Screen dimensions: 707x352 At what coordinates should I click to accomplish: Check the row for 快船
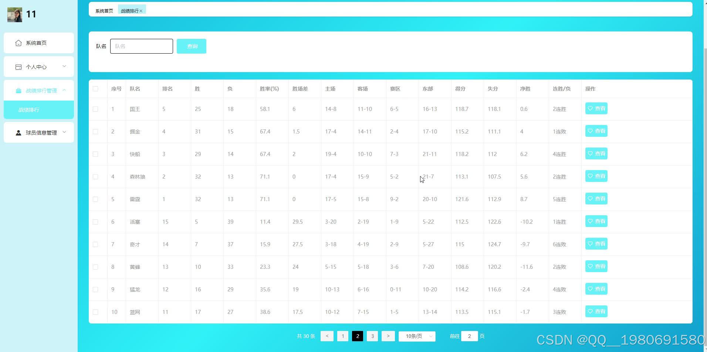tap(95, 154)
